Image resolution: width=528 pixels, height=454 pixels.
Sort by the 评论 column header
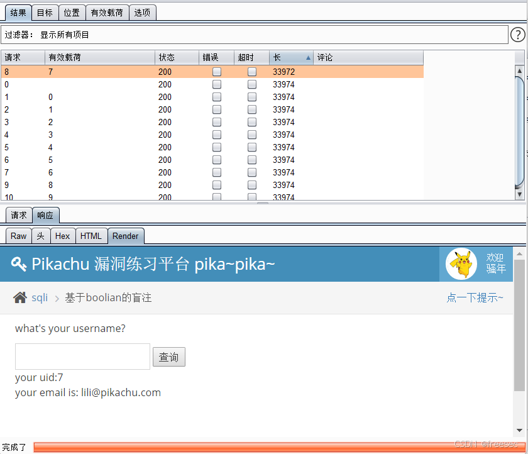tap(368, 58)
